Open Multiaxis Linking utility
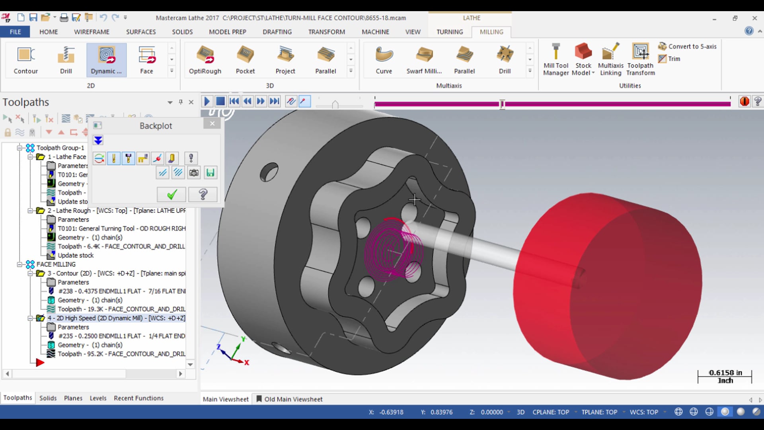 tap(611, 59)
